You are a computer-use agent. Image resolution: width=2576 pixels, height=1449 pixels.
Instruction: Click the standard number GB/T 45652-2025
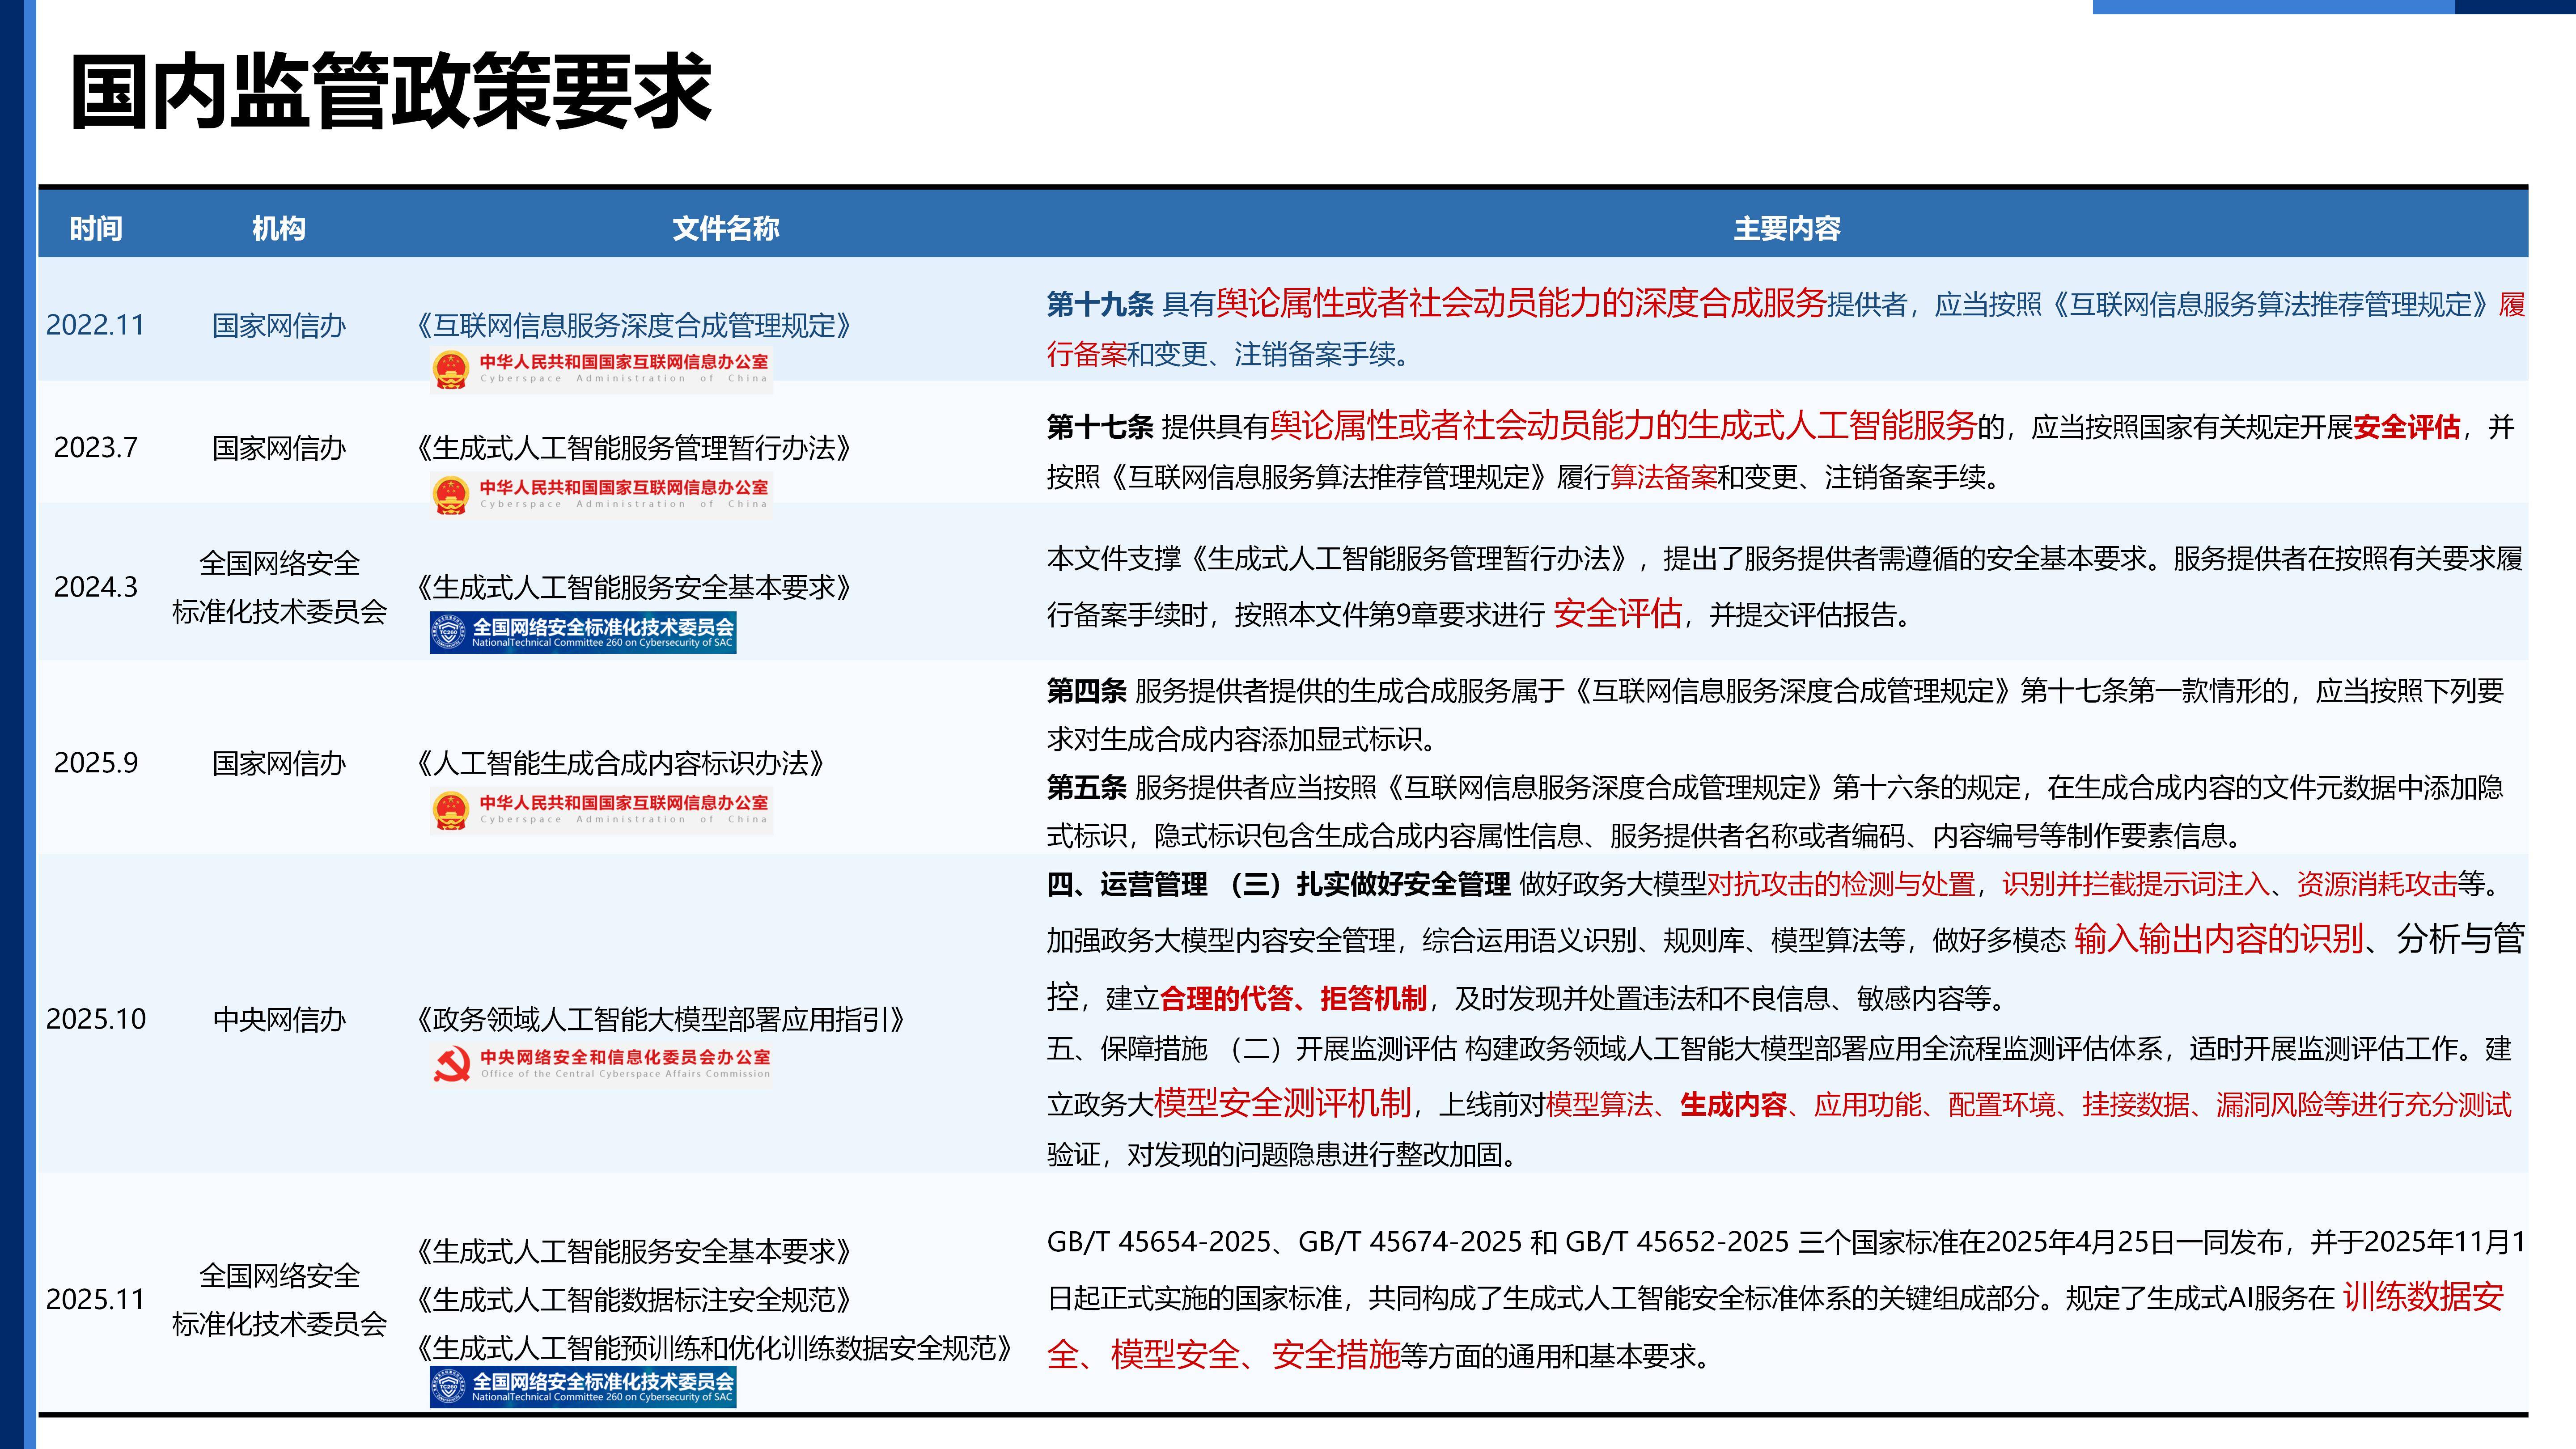tap(1677, 1242)
